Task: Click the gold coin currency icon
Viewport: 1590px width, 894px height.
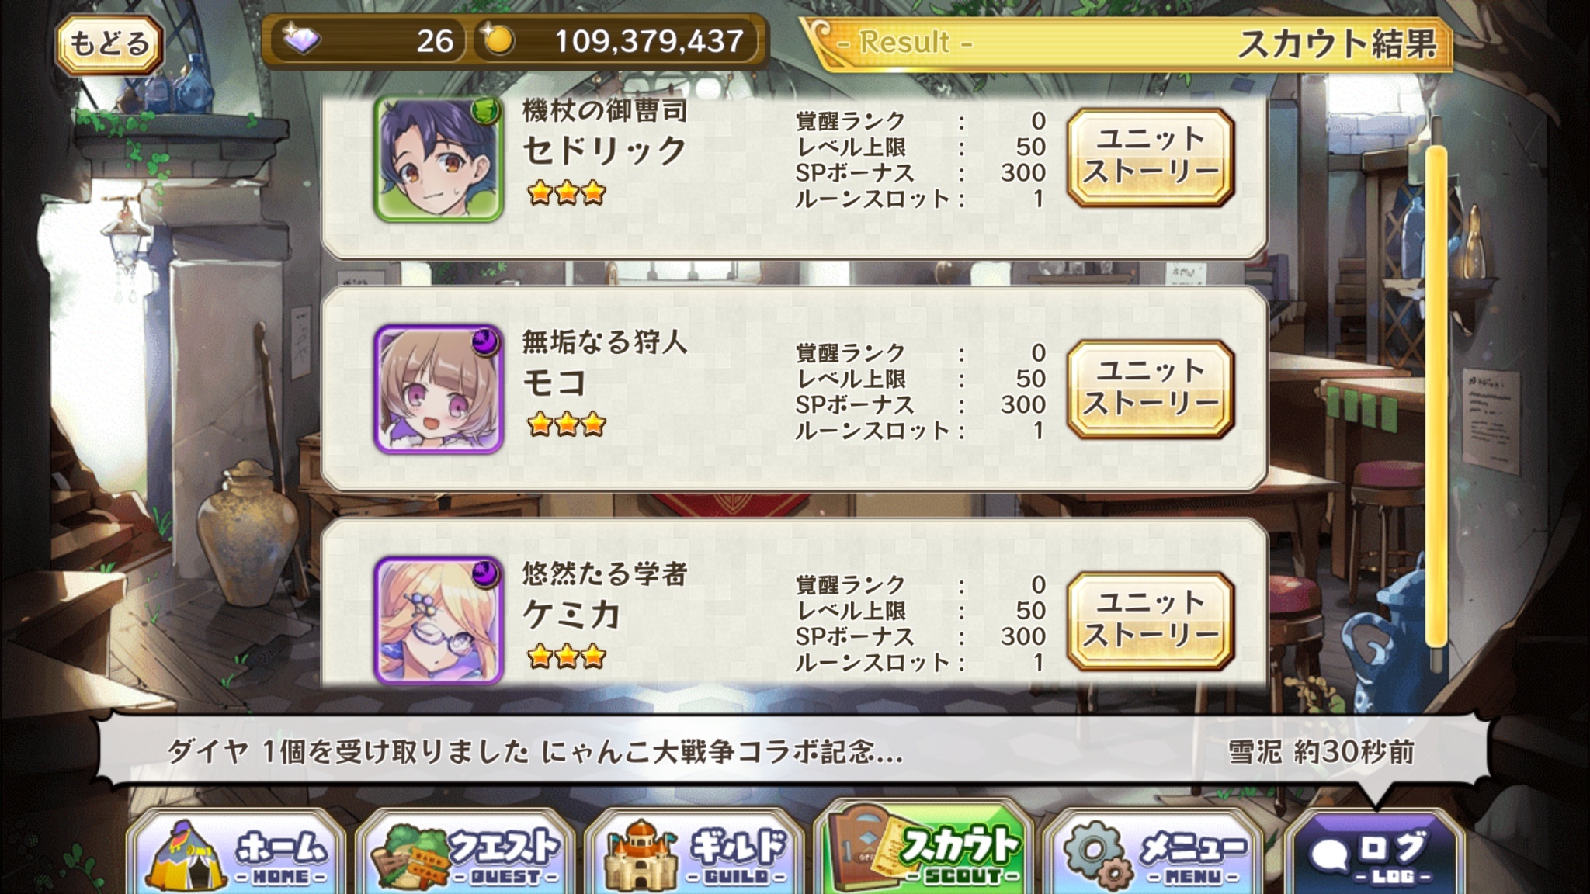Action: 497,40
